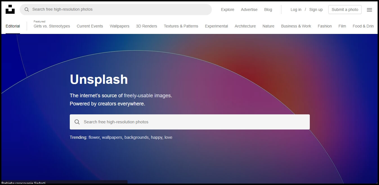Click the freely-usable images link
This screenshot has width=379, height=185.
point(147,96)
